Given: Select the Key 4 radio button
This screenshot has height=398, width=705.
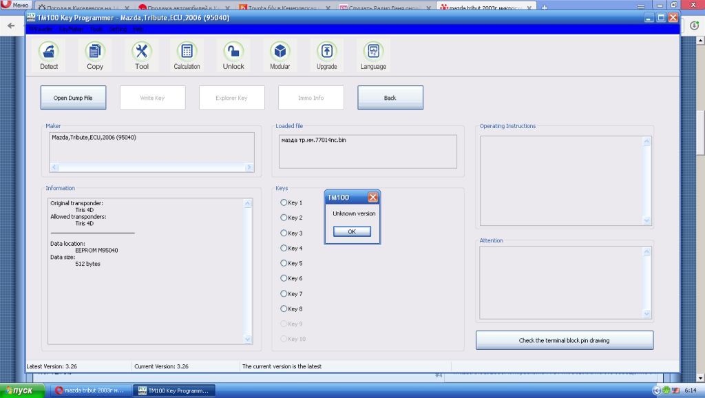Looking at the screenshot, I should pos(284,248).
